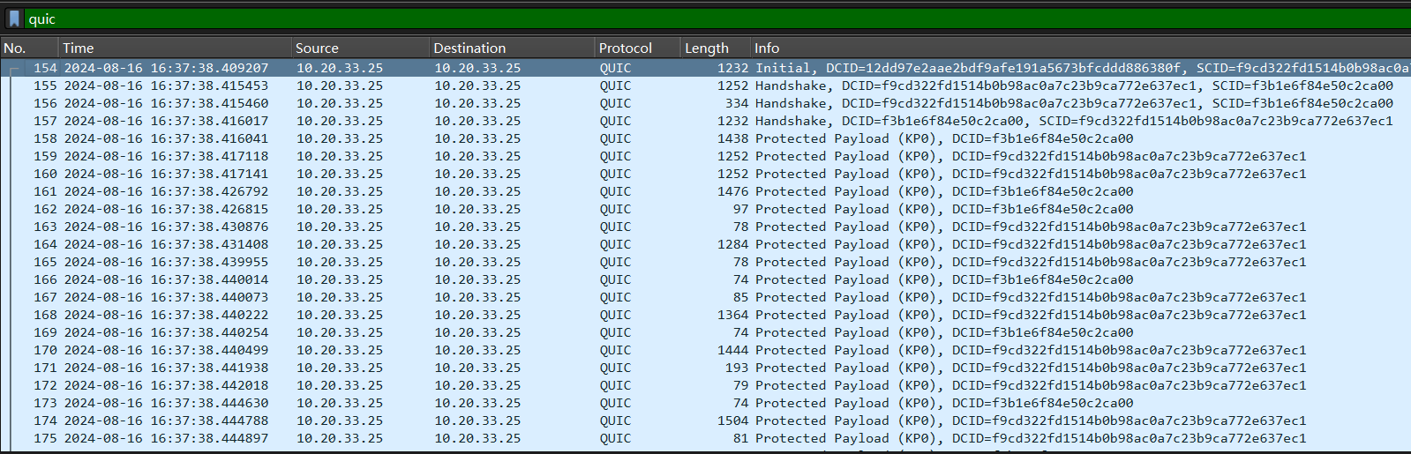
Task: Click the display filter bookmark icon
Action: click(14, 19)
